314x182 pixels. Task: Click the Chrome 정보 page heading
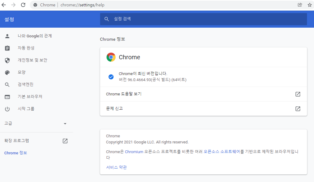[113, 39]
